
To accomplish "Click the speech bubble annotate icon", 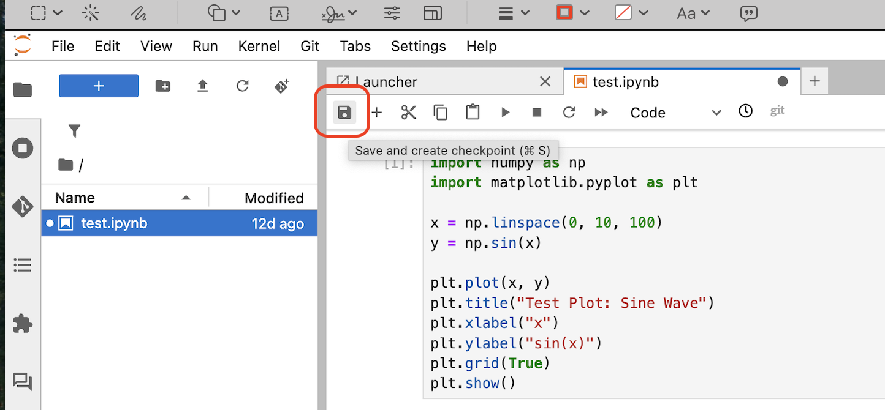I will click(749, 13).
